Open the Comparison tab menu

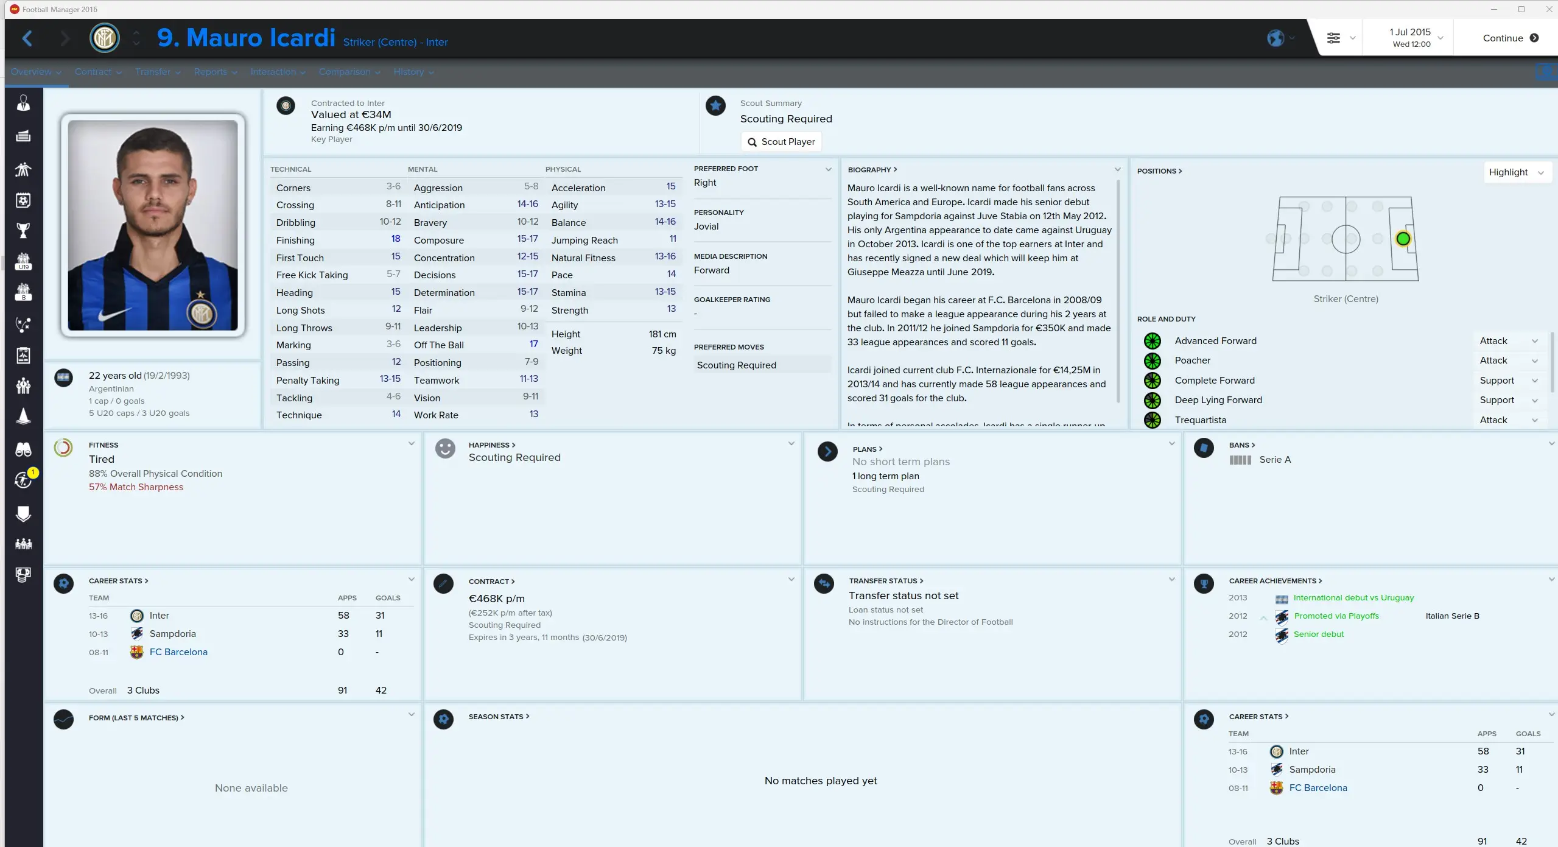349,72
